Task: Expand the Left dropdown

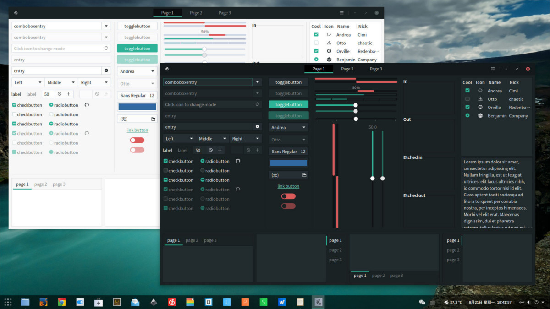Action: tap(179, 138)
